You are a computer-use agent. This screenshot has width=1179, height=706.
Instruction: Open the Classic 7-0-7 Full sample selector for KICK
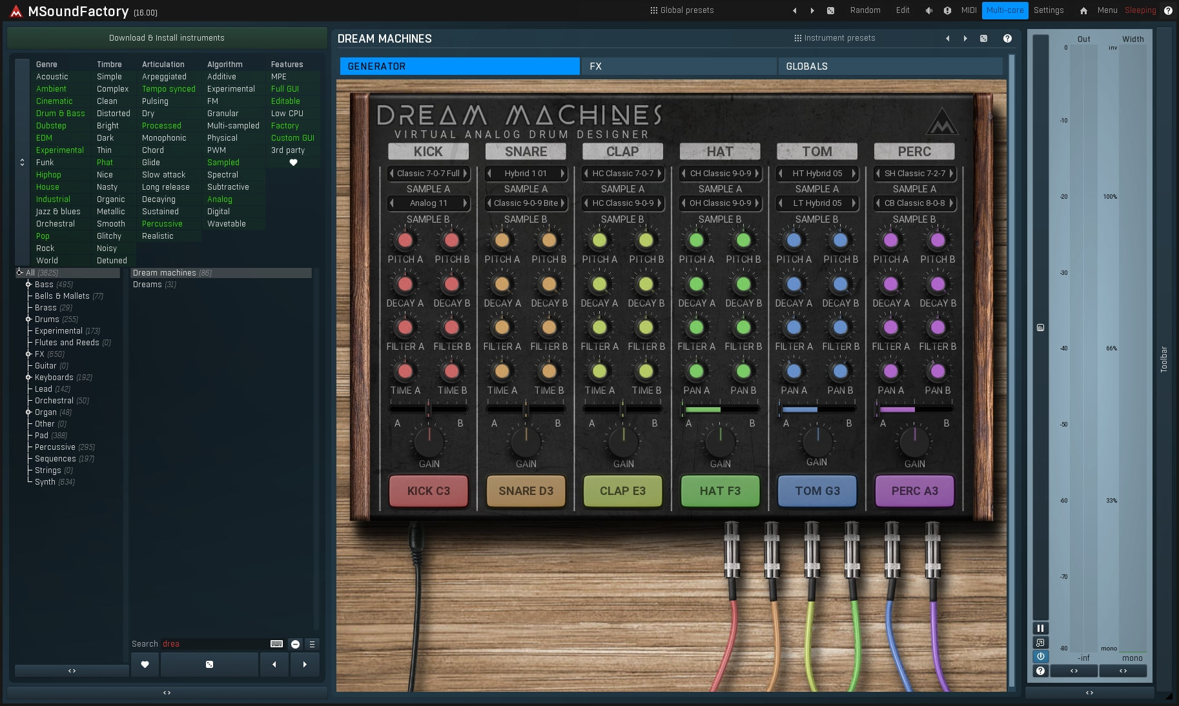click(428, 174)
